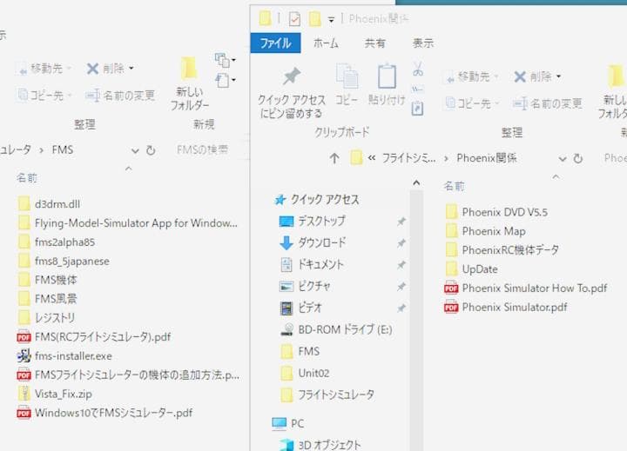
Task: Click Delete (削除) in Phoenix window ribbon
Action: coord(537,76)
